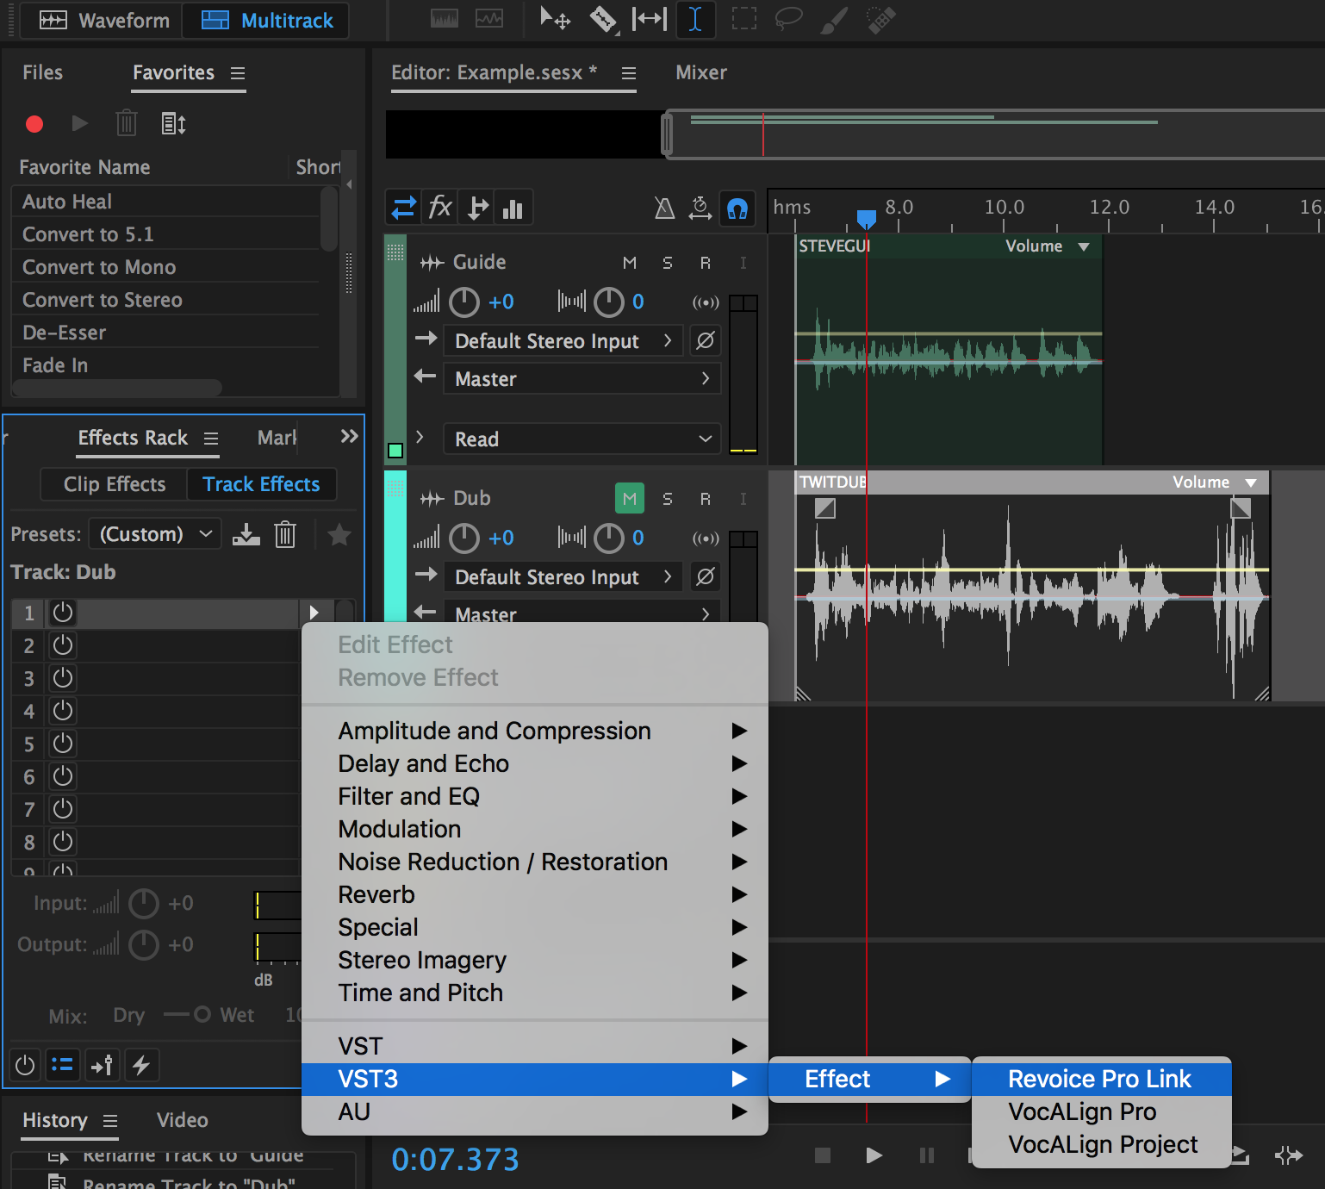The width and height of the screenshot is (1325, 1189).
Task: Solo the Dub track
Action: [668, 498]
